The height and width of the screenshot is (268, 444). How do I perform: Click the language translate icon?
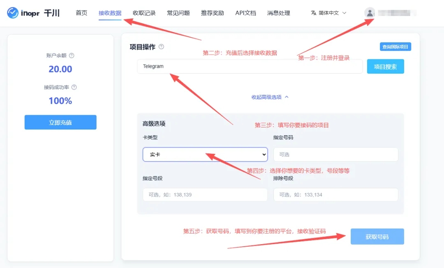click(314, 13)
